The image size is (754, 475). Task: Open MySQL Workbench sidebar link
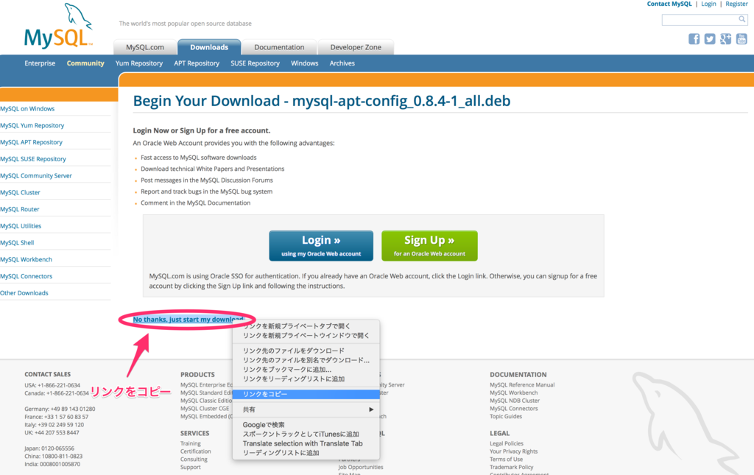26,260
